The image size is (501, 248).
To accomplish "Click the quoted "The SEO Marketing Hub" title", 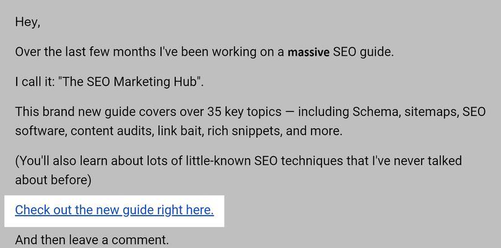I will coord(131,82).
